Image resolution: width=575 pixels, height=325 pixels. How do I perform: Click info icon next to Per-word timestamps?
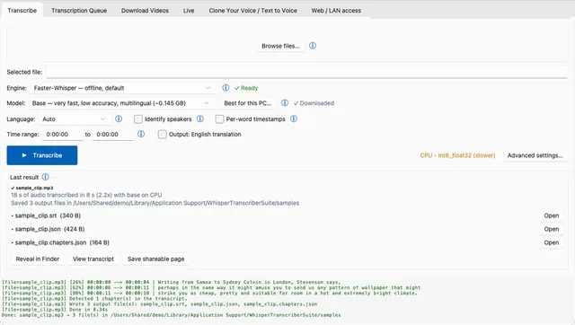294,119
